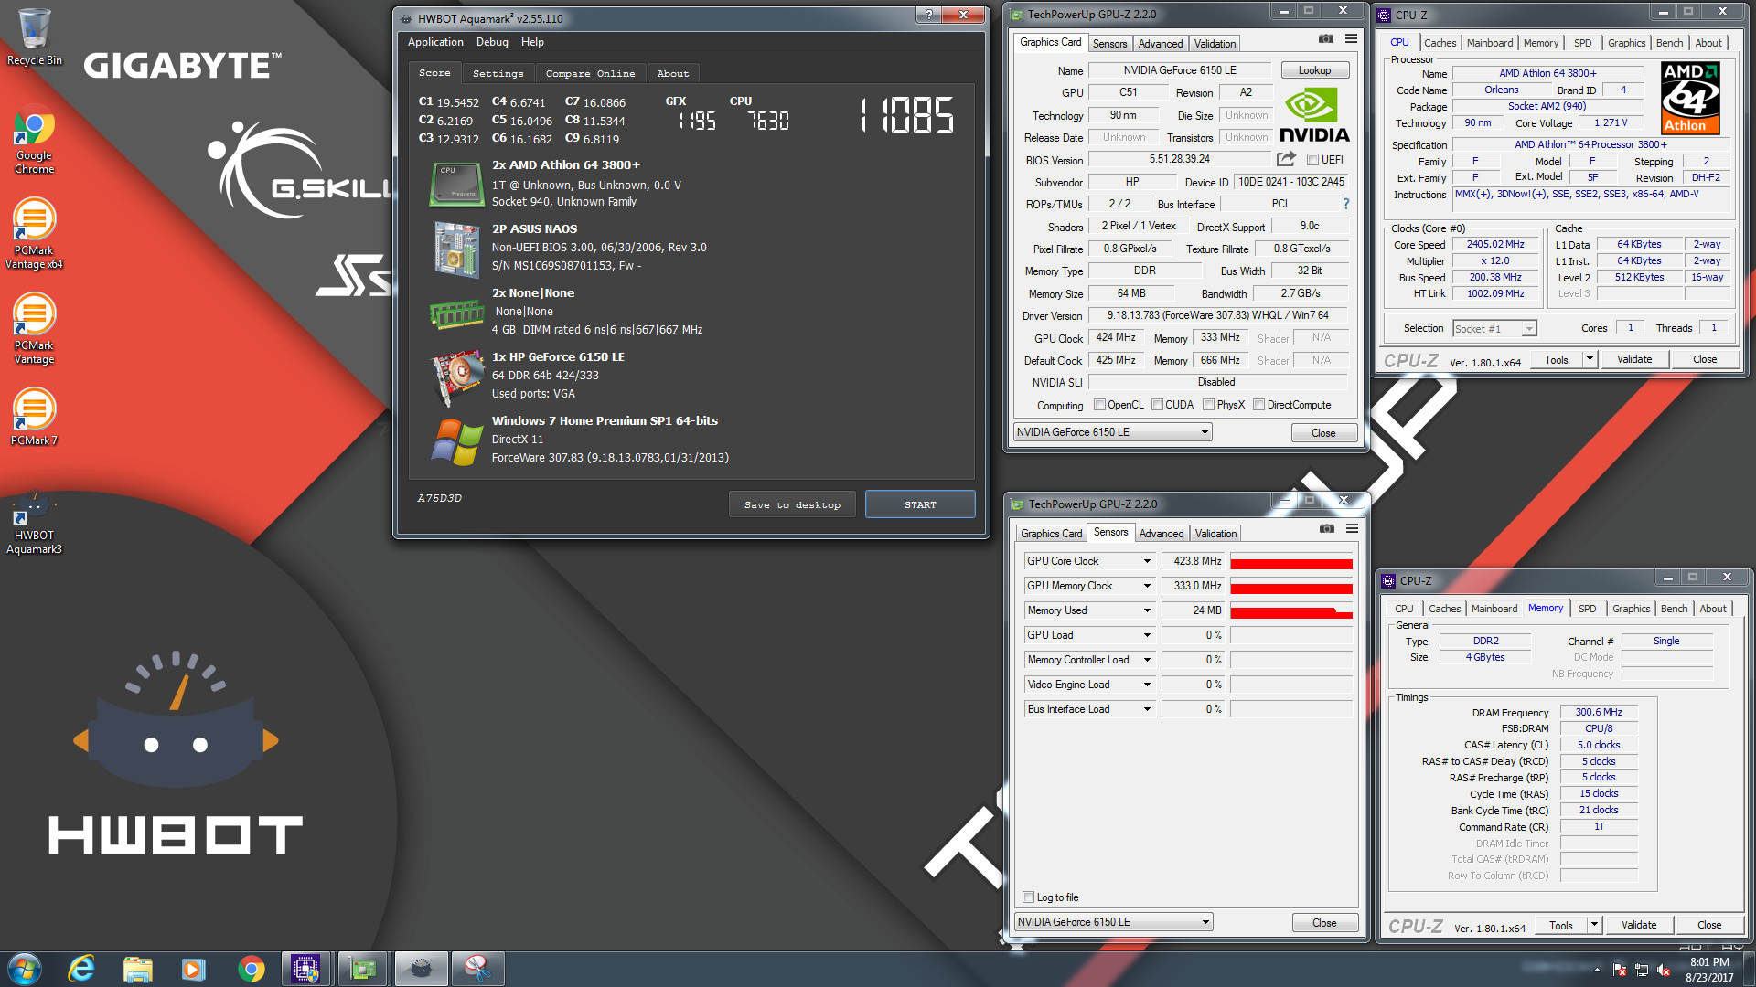
Task: Open the Debug menu in Aquamark
Action: 492,42
